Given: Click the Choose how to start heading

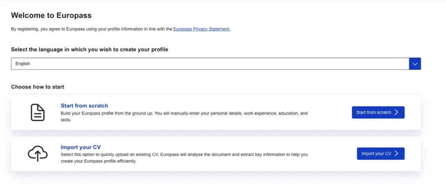Looking at the screenshot, I should tap(37, 87).
